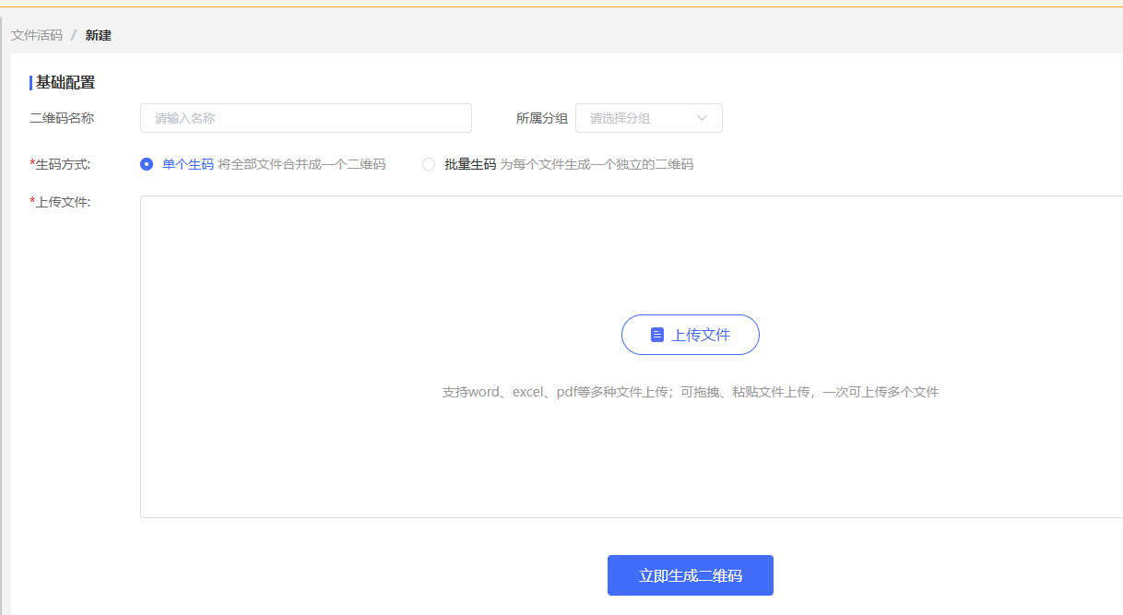1123x615 pixels.
Task: Click the 为每个文件生成一个独立的二维码 description text
Action: [x=597, y=164]
